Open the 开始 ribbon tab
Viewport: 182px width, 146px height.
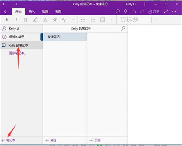coord(19,11)
